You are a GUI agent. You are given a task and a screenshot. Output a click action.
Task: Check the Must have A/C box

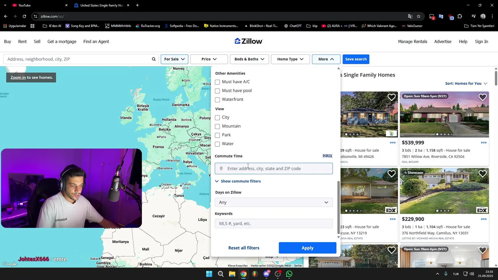tap(217, 82)
